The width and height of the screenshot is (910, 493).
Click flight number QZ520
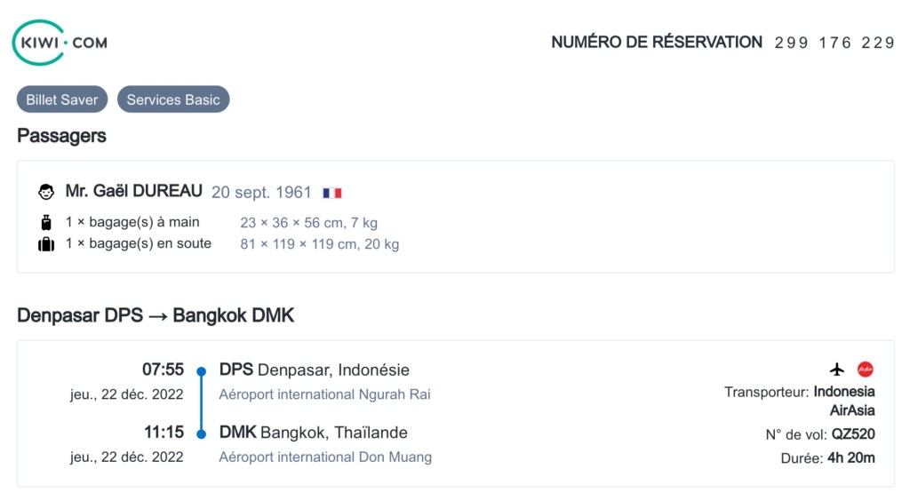coord(853,434)
